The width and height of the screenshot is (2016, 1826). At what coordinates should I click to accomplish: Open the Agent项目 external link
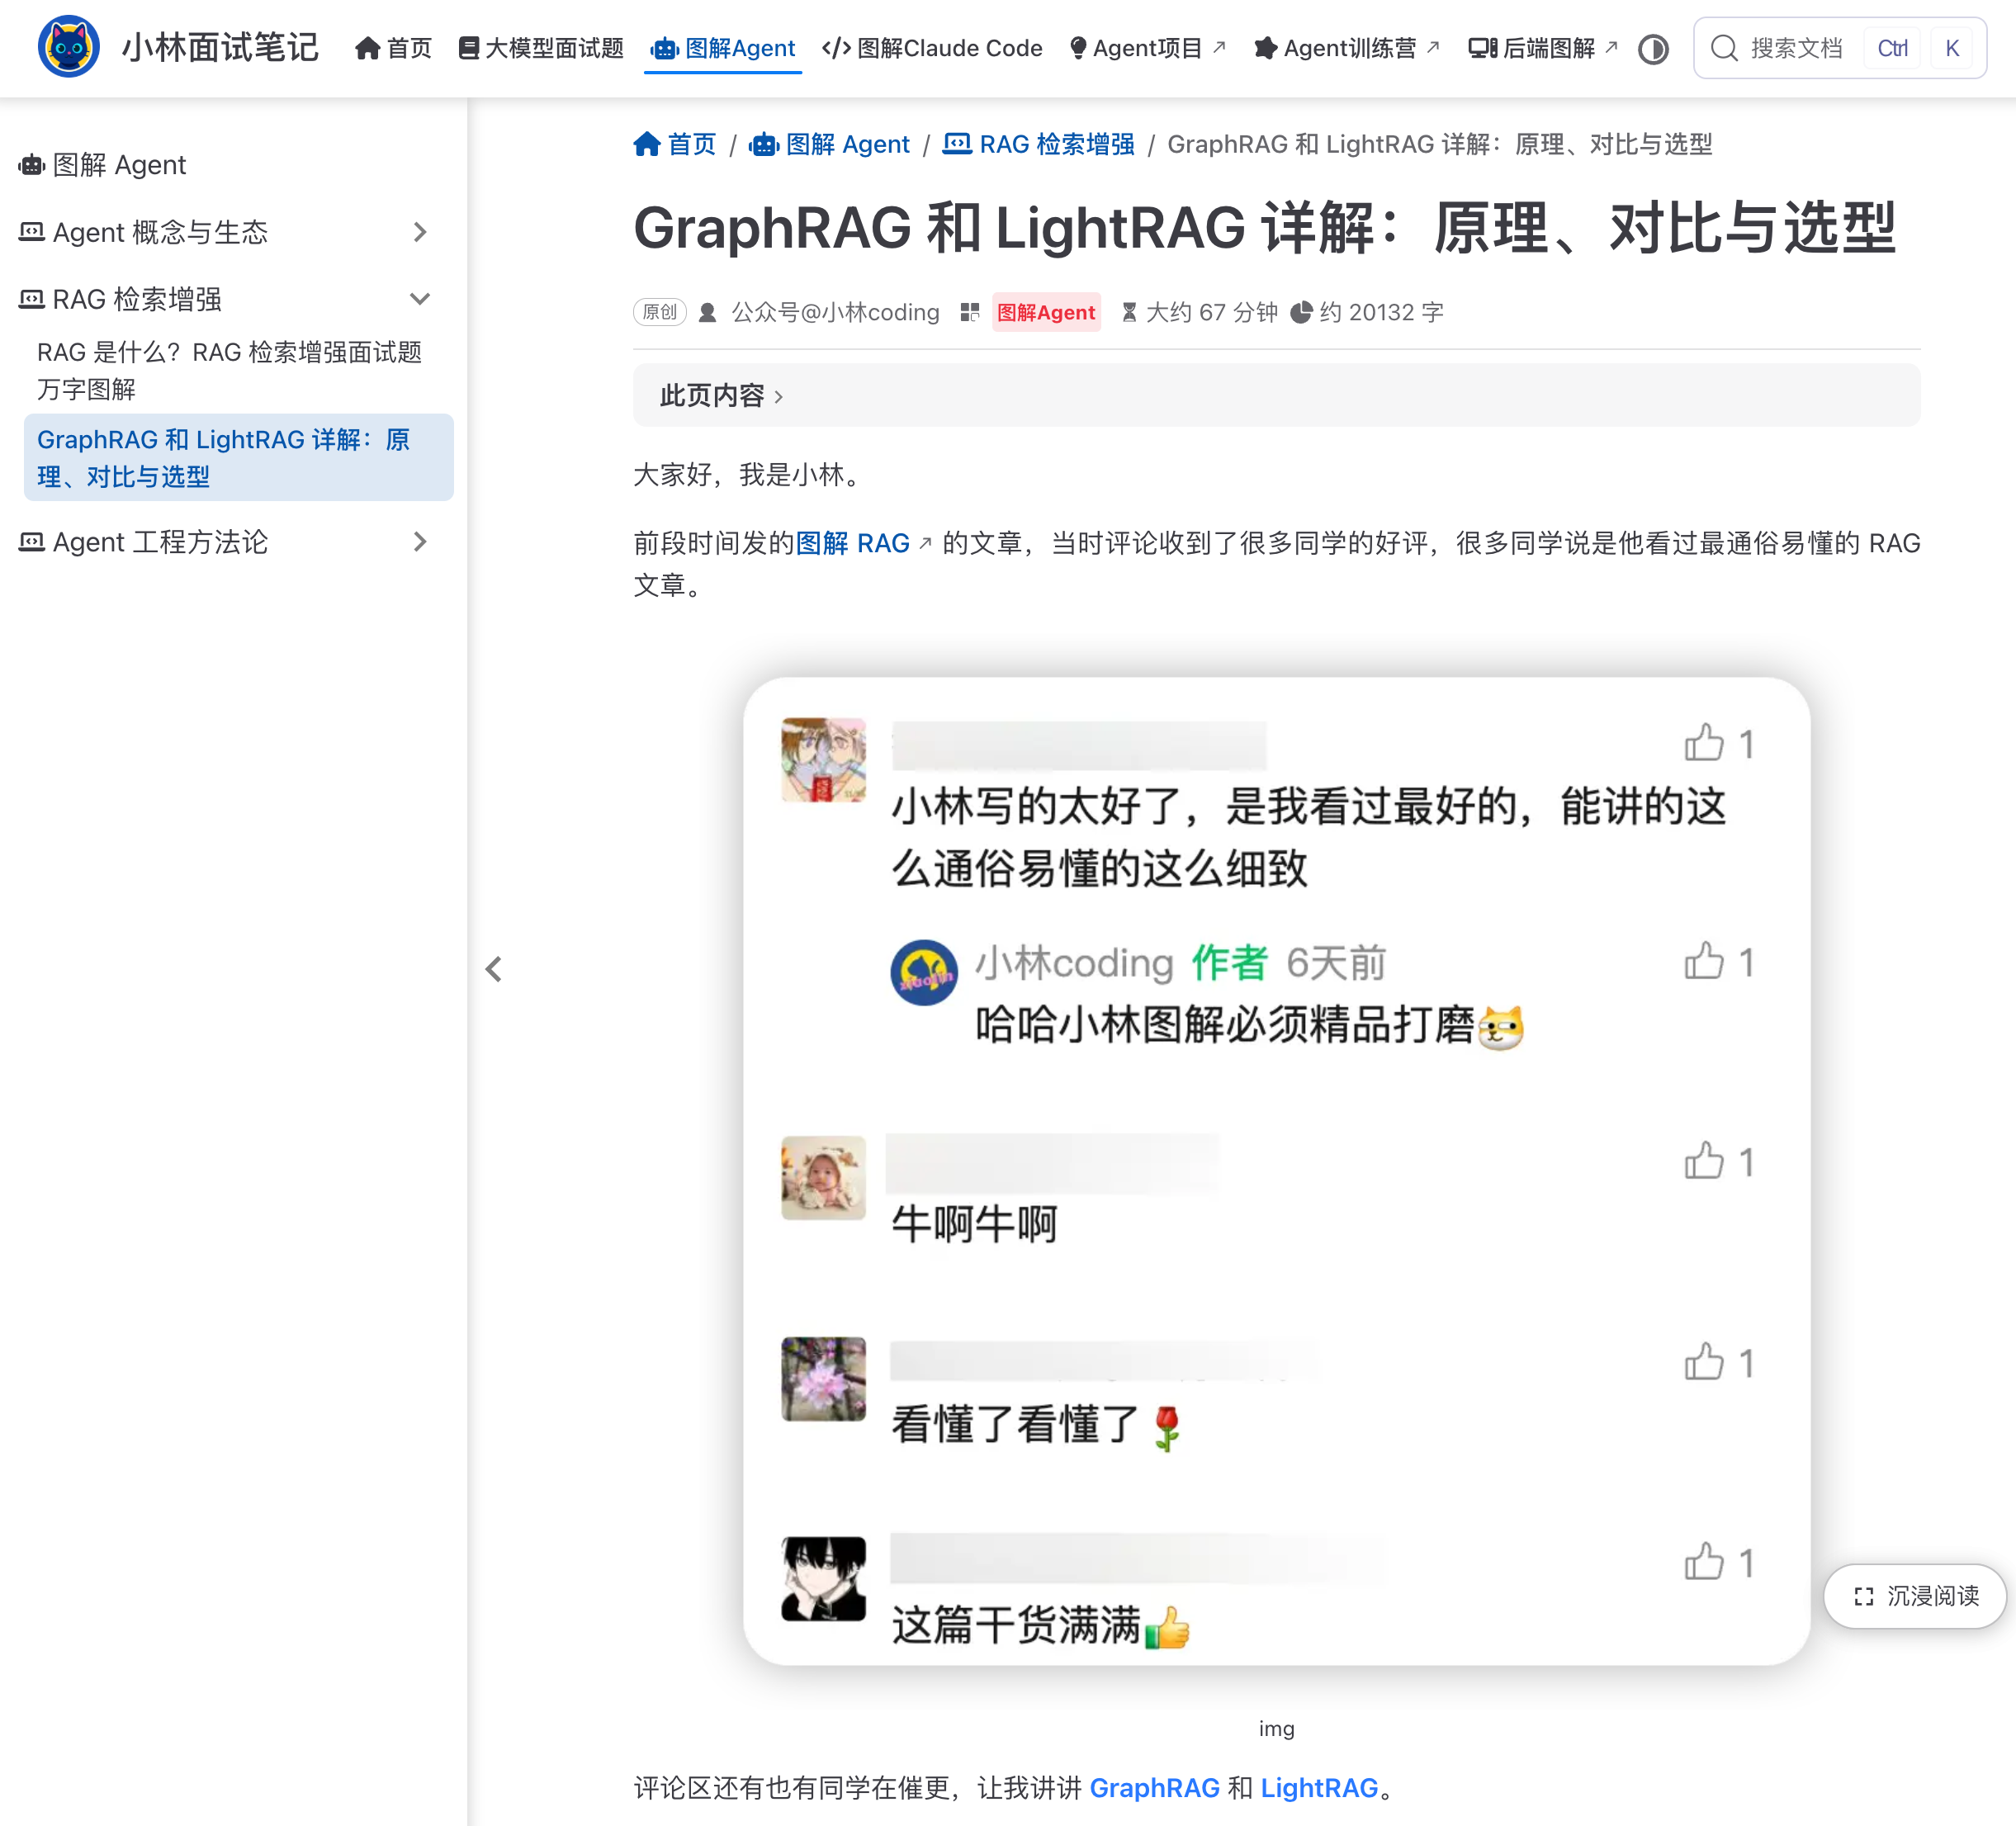(1148, 48)
